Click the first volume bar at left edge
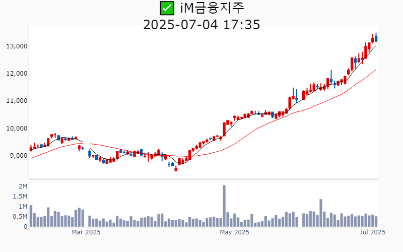The width and height of the screenshot is (403, 252). click(31, 216)
